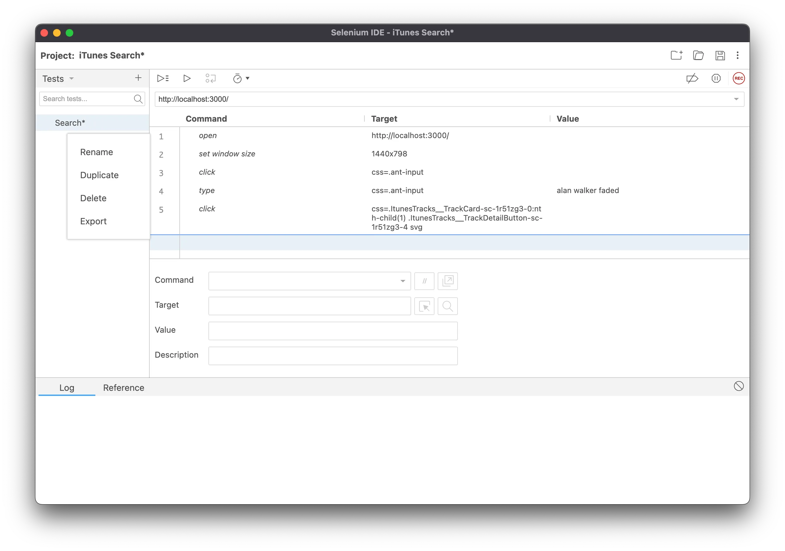Screen dimensions: 785x551
Task: Start recording with REC button
Action: tap(739, 78)
